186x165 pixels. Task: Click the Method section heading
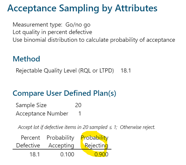[x=27, y=59]
